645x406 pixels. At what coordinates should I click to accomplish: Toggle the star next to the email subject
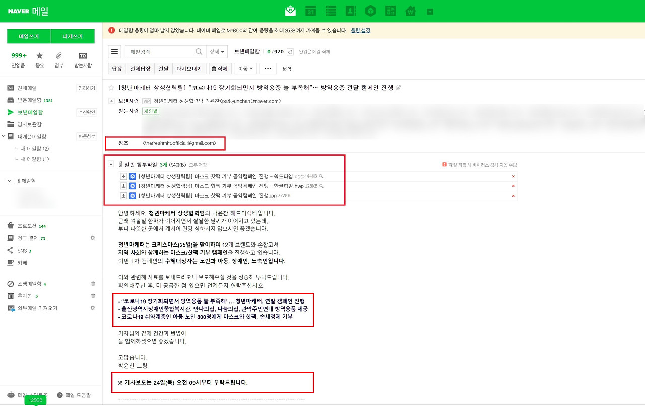[x=110, y=87]
